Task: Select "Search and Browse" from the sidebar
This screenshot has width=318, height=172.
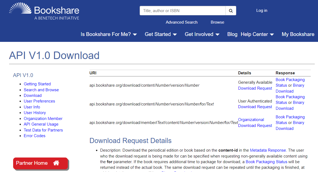Action: [x=41, y=90]
